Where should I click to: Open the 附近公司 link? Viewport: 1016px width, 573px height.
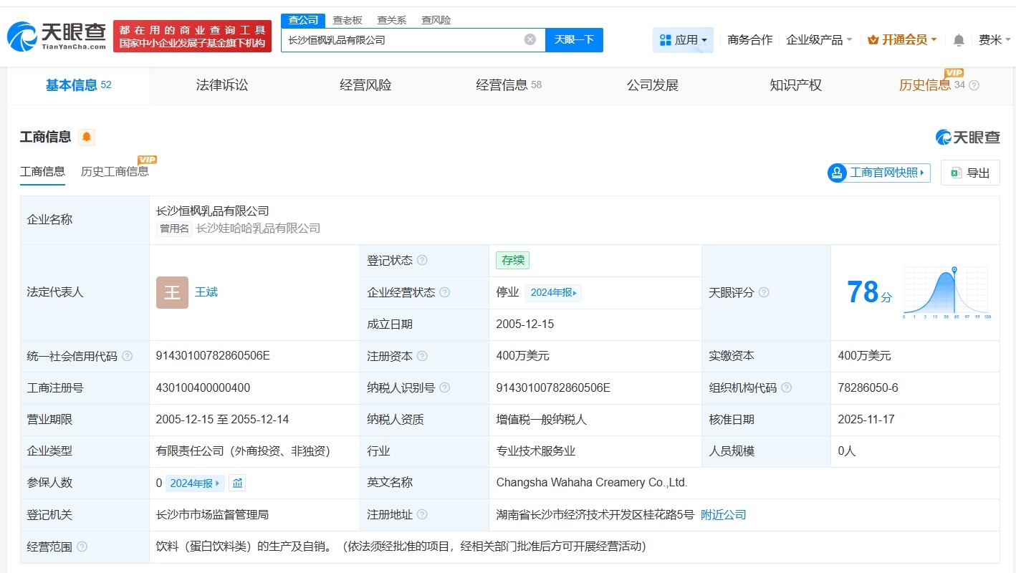(723, 514)
